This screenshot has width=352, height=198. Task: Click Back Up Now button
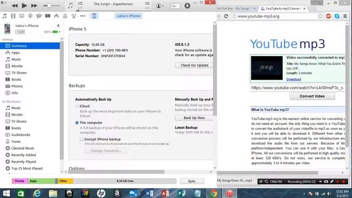coord(194,118)
